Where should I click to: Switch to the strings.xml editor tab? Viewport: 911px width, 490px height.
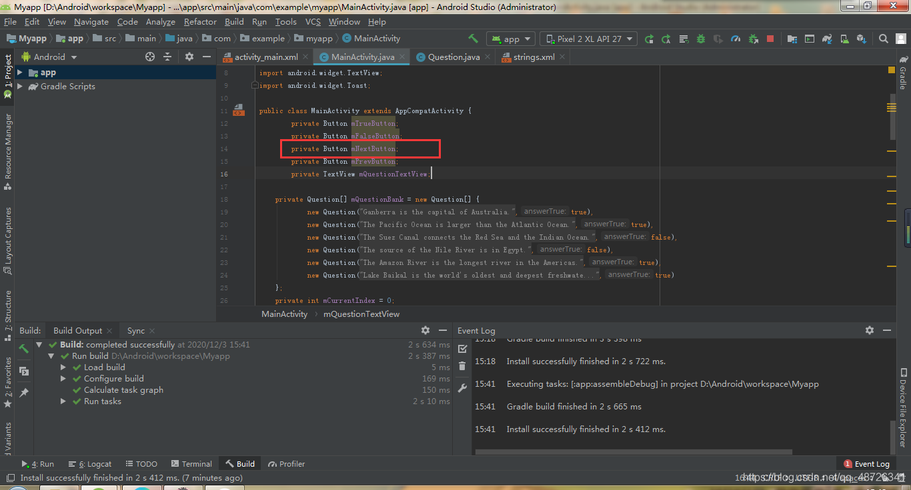533,57
